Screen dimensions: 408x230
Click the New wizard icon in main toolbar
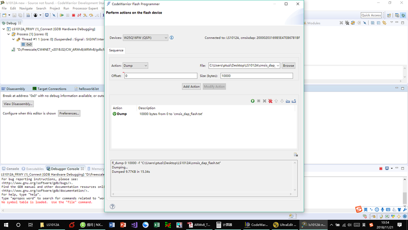point(4,15)
